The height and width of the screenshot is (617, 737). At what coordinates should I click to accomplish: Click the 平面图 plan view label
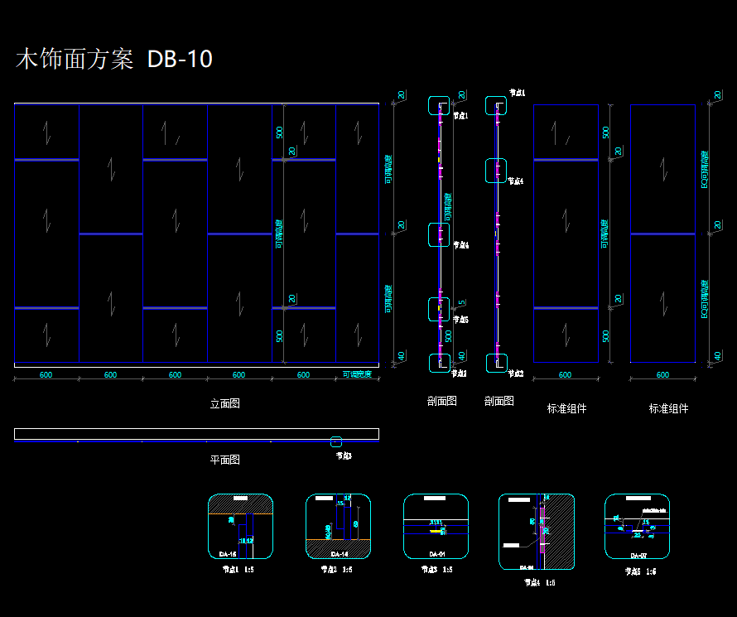coord(224,460)
